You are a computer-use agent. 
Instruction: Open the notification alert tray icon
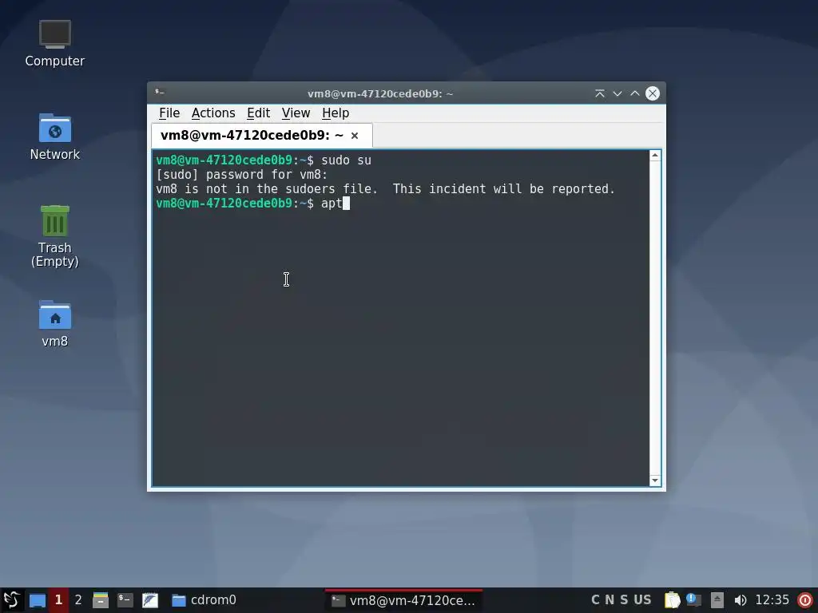(x=694, y=600)
